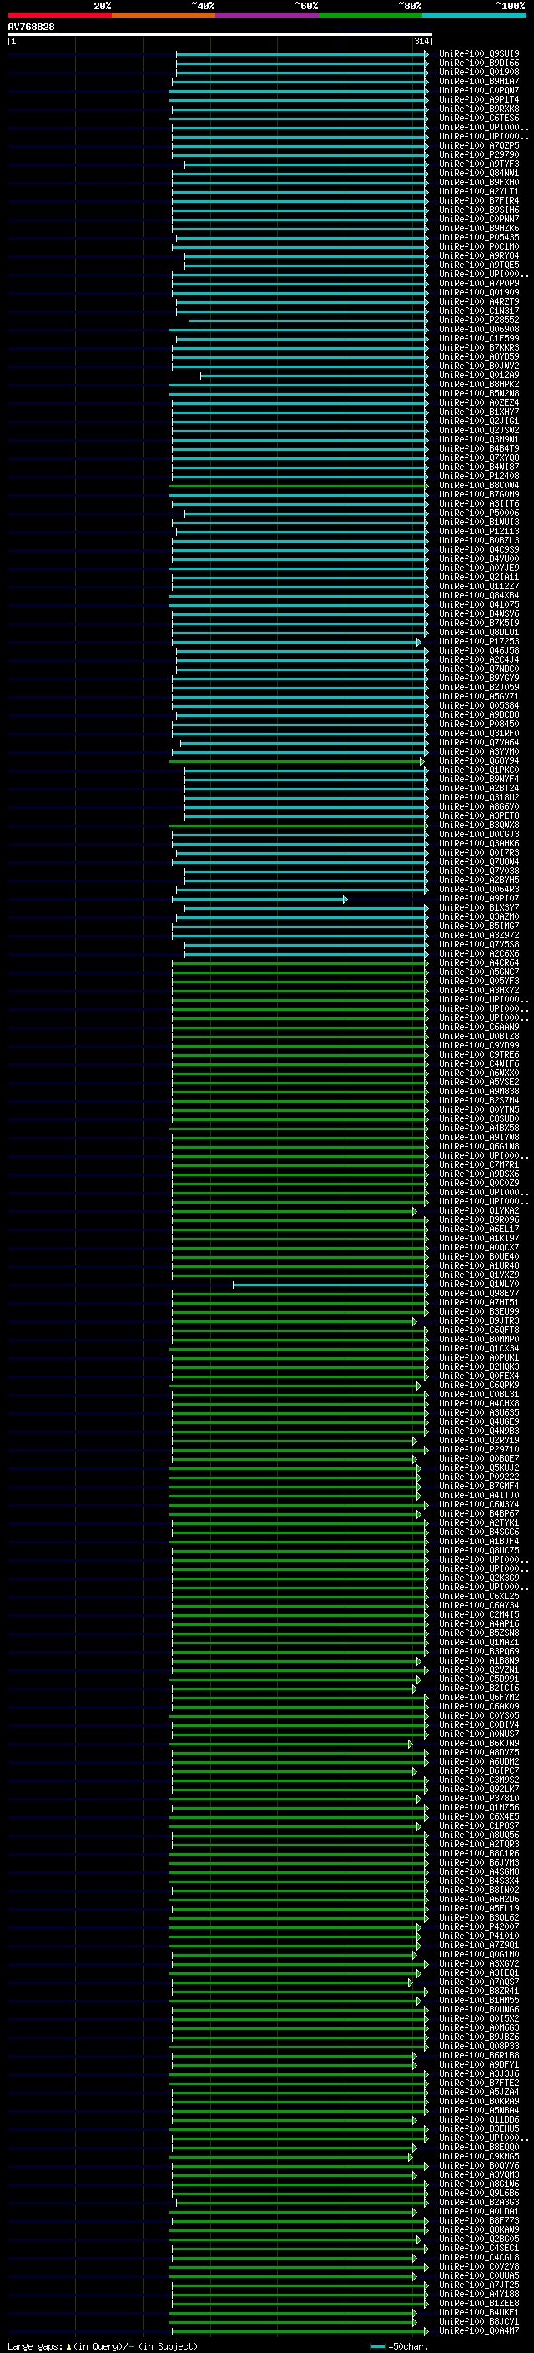Open hit UniRef100_A9P1T4
Viewport: 534px width, 2353px height.
click(479, 99)
